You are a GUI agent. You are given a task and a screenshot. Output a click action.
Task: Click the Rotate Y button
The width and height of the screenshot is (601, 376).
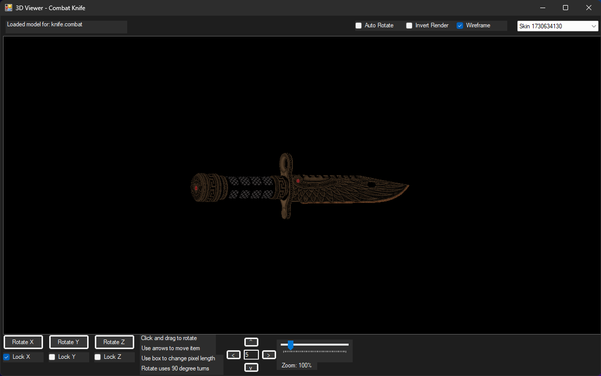(x=68, y=342)
